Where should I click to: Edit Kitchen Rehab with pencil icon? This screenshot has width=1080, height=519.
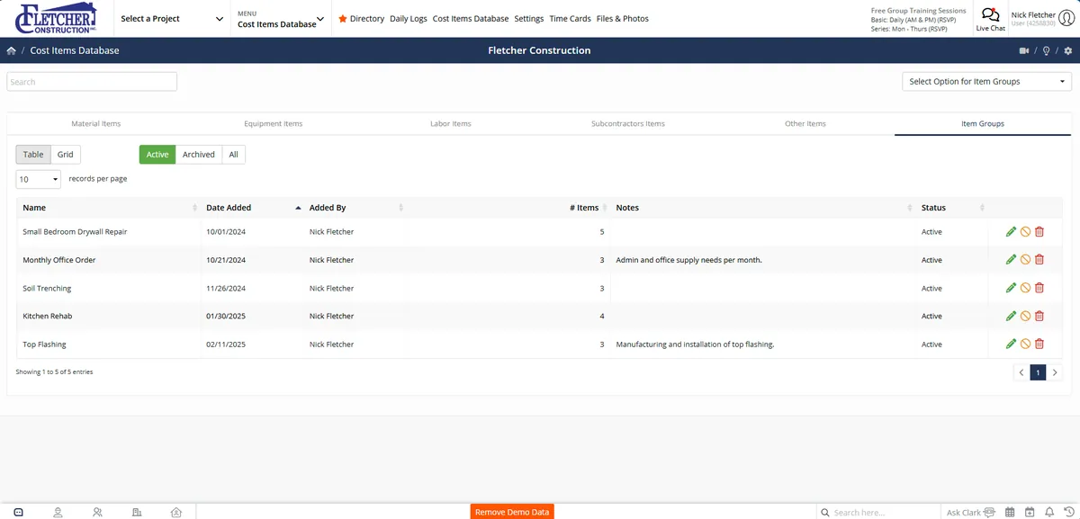(x=1011, y=317)
